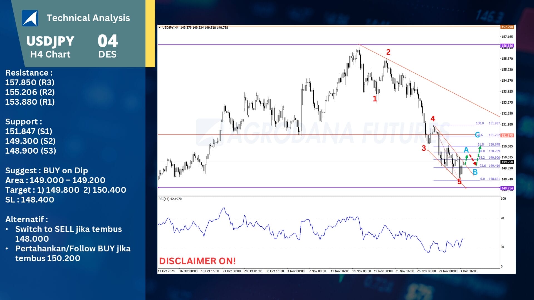Click the 3 Dec 16:00 date label

pyautogui.click(x=469, y=271)
